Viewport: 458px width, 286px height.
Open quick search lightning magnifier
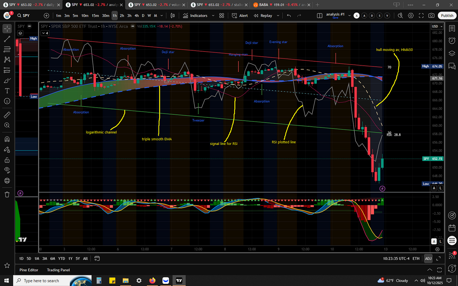[x=400, y=15]
